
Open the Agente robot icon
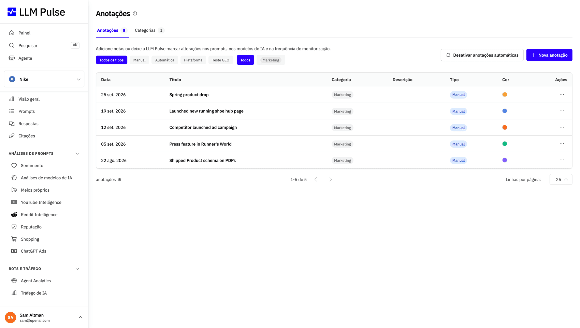click(12, 58)
